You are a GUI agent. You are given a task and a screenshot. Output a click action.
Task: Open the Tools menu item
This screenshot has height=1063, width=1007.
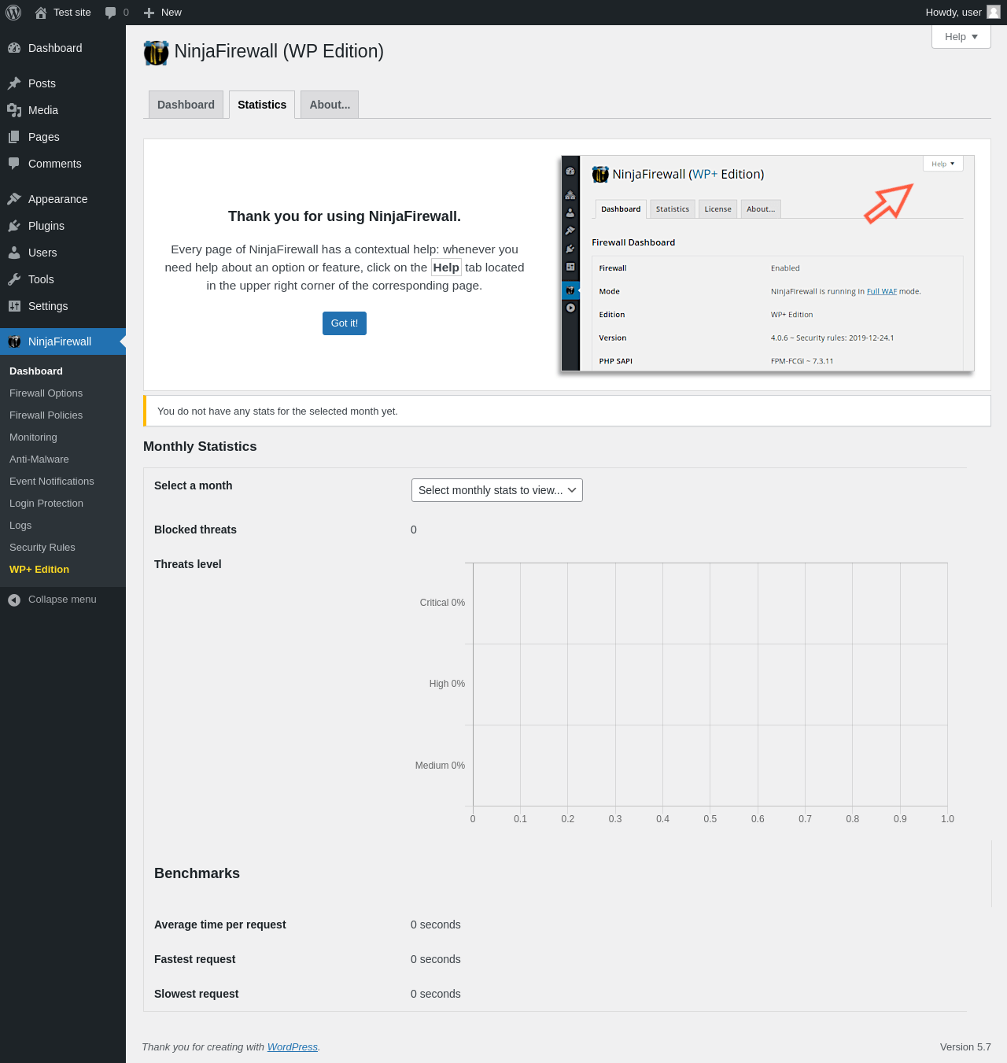coord(63,279)
